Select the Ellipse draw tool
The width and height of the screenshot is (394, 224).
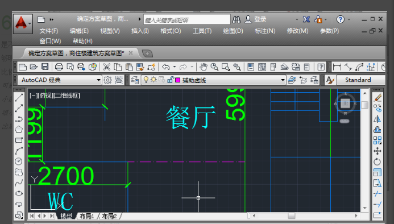pyautogui.click(x=19, y=193)
